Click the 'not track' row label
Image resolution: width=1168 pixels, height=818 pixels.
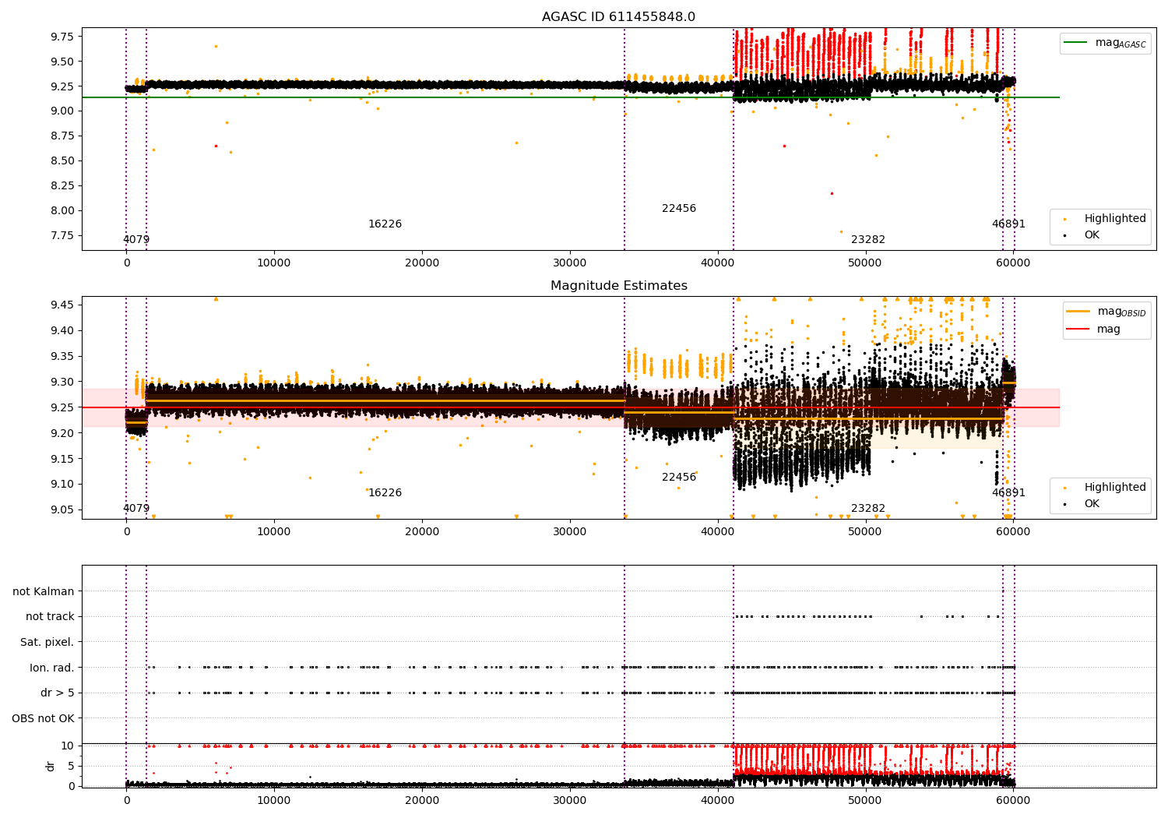tap(50, 617)
